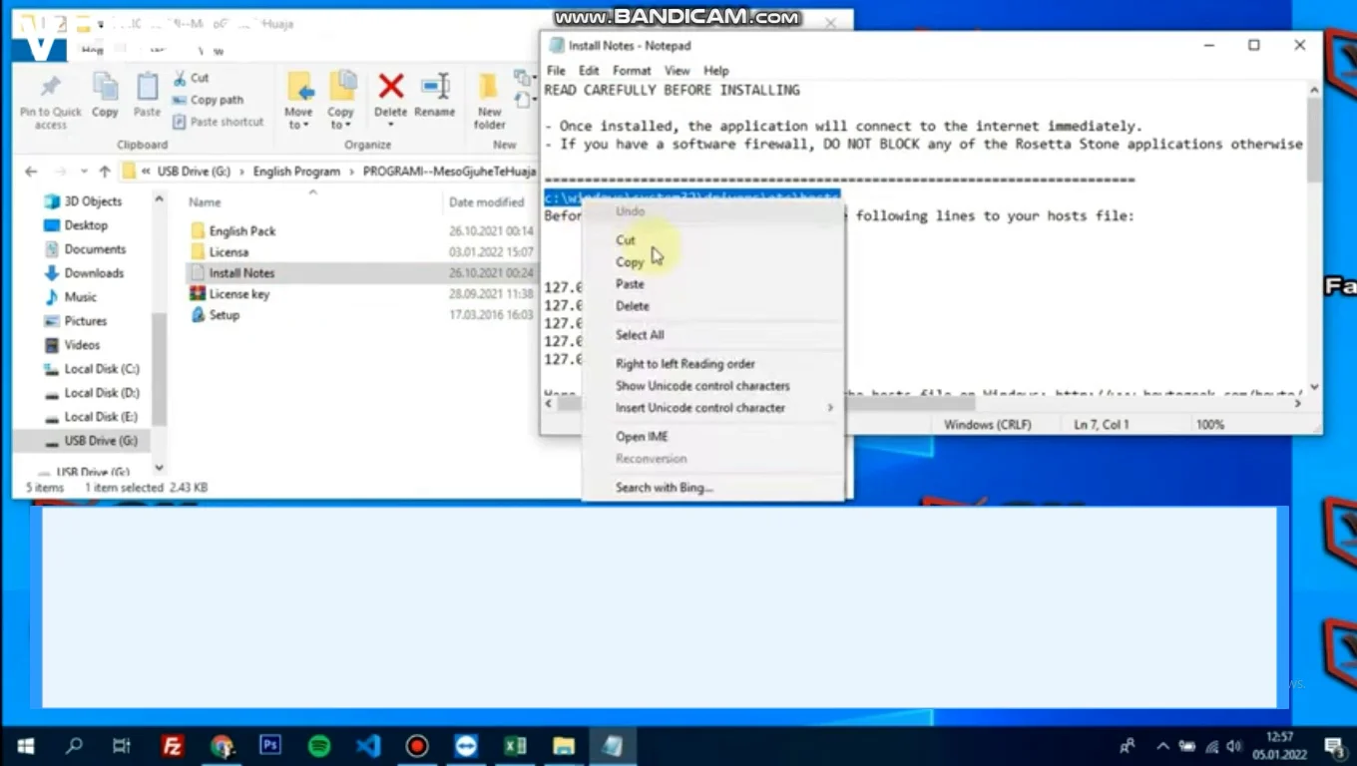Image resolution: width=1357 pixels, height=766 pixels.
Task: Click Notepad vertical scrollbar
Action: click(1314, 140)
